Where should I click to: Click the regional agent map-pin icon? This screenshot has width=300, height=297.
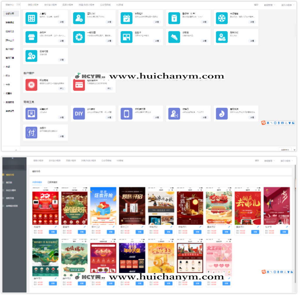pos(31,56)
